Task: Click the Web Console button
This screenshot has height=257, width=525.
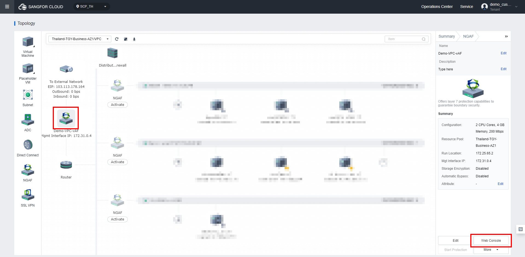Action: point(491,240)
